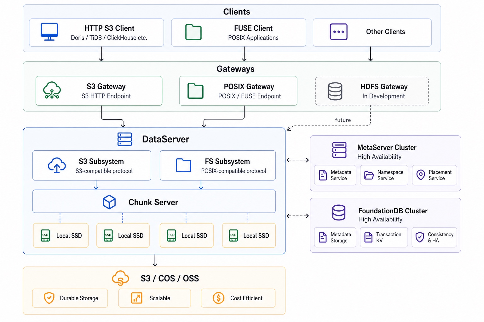This screenshot has height=322, width=484.
Task: Click the "future" arrow label
Action: [x=343, y=120]
